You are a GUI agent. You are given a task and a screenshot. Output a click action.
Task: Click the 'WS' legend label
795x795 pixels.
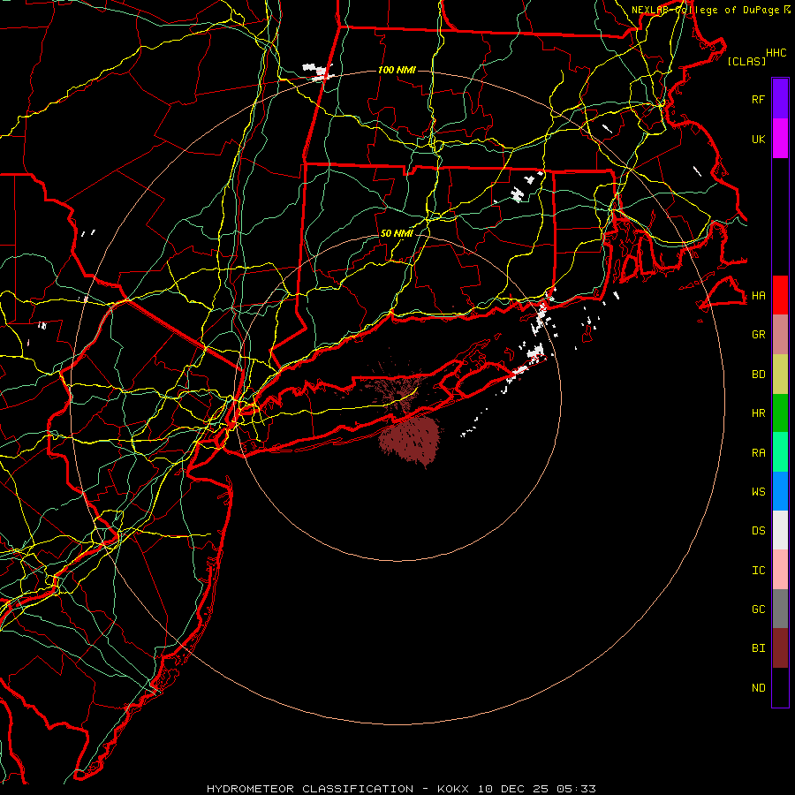coord(758,492)
